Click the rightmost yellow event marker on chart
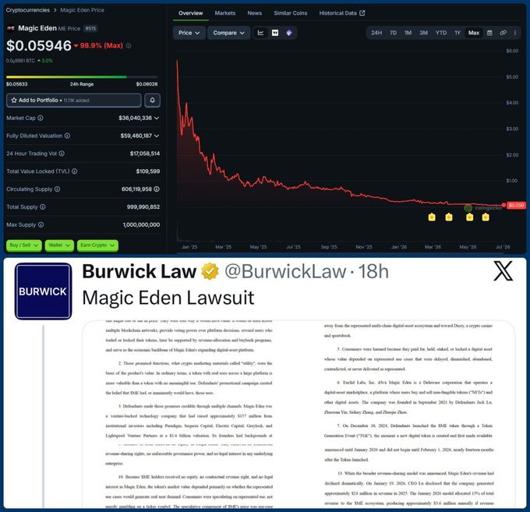 [486, 217]
